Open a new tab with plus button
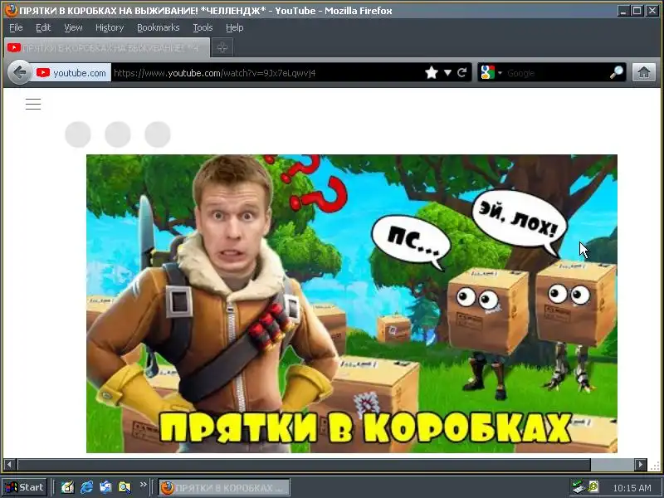 222,48
